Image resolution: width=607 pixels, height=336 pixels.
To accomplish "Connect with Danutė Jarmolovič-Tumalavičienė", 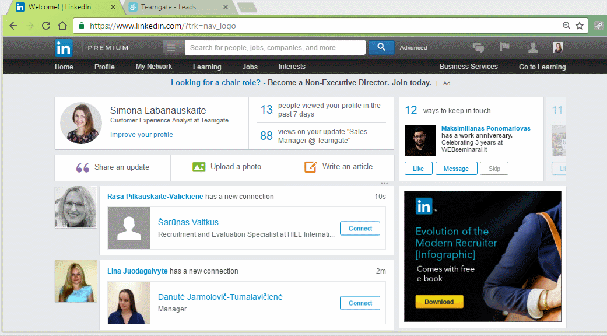I will [x=360, y=303].
